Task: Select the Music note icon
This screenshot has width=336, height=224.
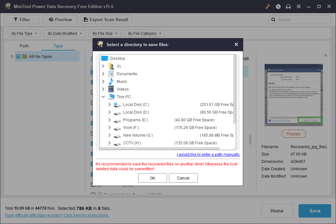Action: point(111,82)
